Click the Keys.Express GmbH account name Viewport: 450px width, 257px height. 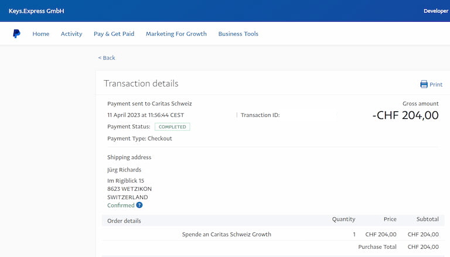tap(36, 11)
